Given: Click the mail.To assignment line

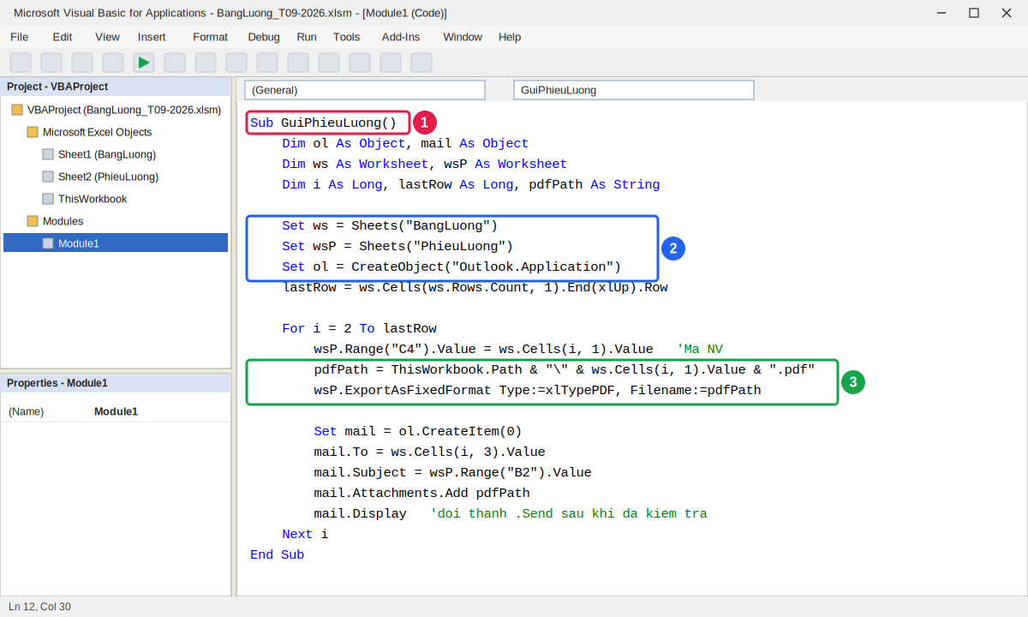Looking at the screenshot, I should click(x=429, y=452).
